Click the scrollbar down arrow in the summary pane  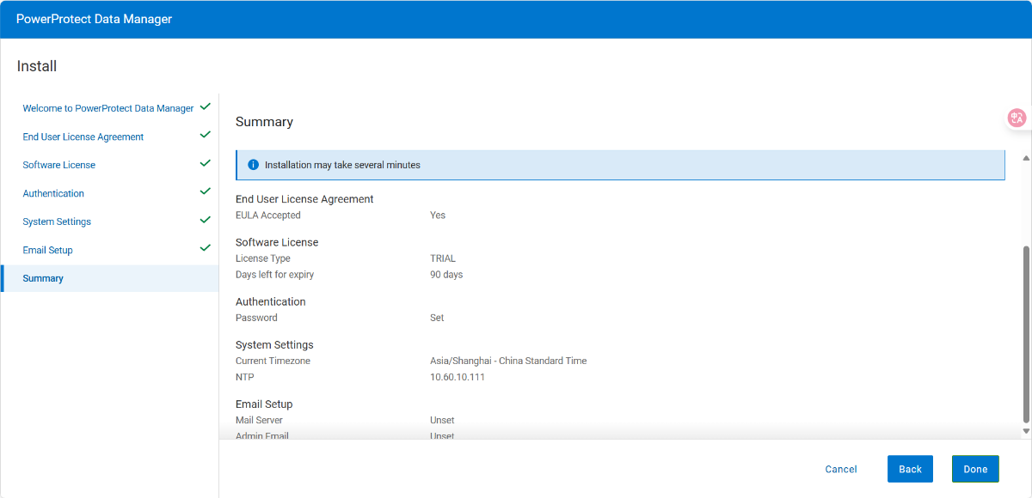click(x=1025, y=431)
